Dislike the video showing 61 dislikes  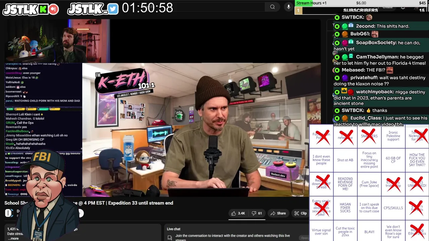[x=257, y=213]
